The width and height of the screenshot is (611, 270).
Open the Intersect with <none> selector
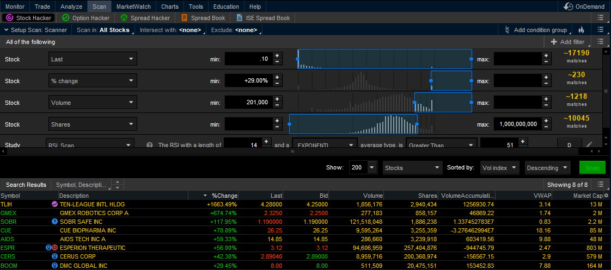pos(170,30)
